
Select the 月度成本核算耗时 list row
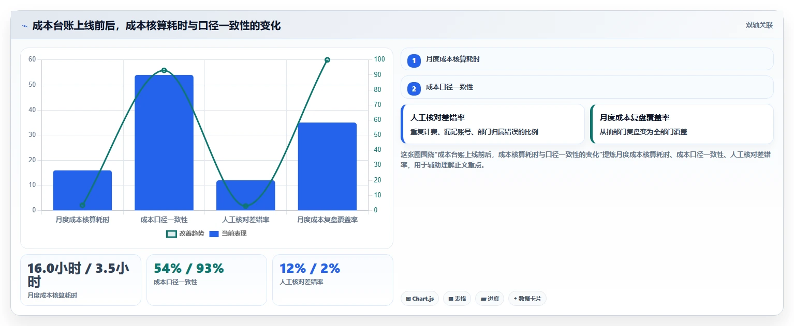tap(587, 59)
